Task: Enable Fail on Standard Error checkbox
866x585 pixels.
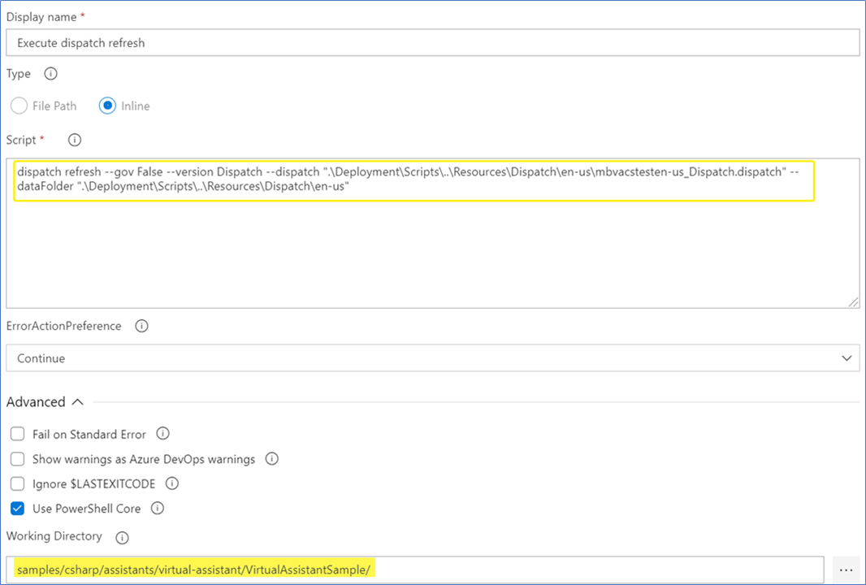Action: click(x=18, y=434)
